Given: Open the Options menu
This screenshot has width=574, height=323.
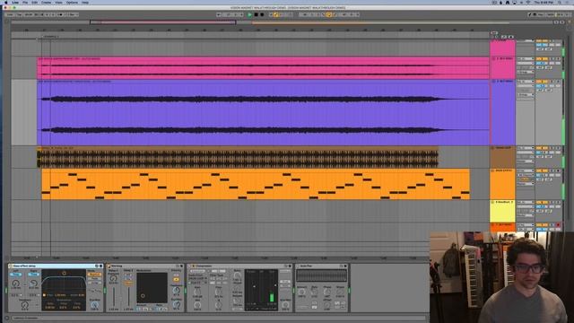Looking at the screenshot, I should (x=72, y=2).
